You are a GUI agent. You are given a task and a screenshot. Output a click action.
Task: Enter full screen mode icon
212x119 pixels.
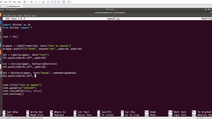click(55, 2)
